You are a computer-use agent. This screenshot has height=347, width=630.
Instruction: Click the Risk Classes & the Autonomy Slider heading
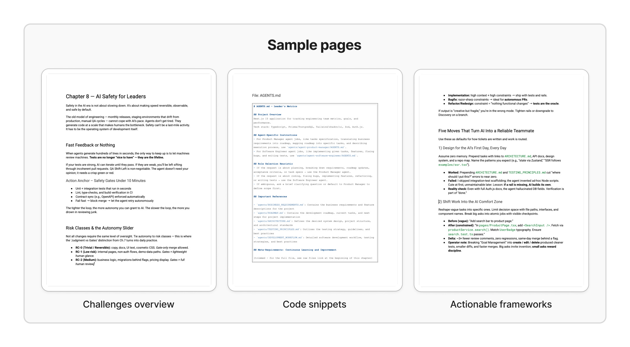click(x=99, y=228)
